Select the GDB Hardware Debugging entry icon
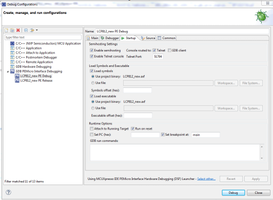Image resolution: width=273 pixels, height=200 pixels. click(x=12, y=67)
